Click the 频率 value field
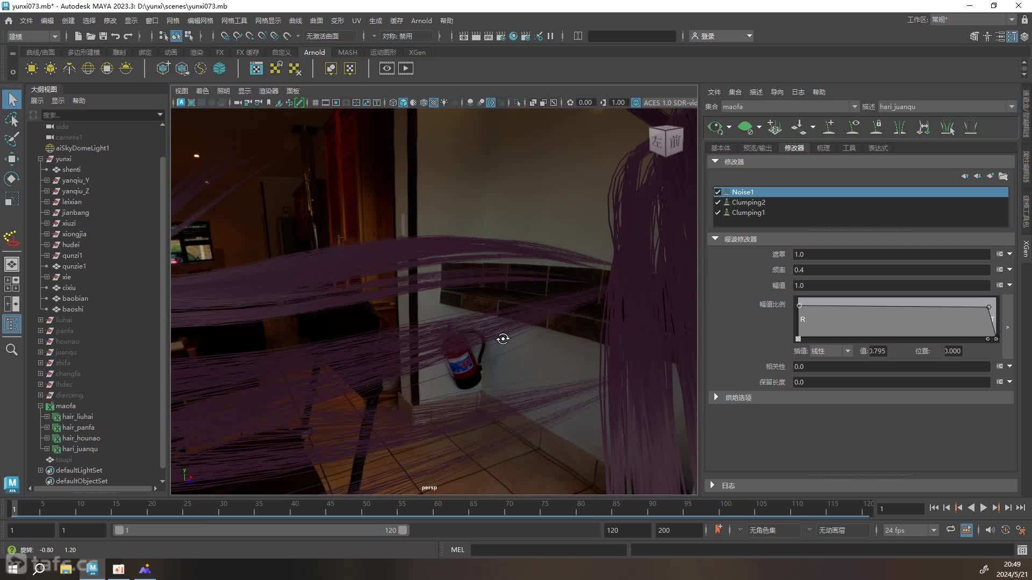 pos(891,270)
